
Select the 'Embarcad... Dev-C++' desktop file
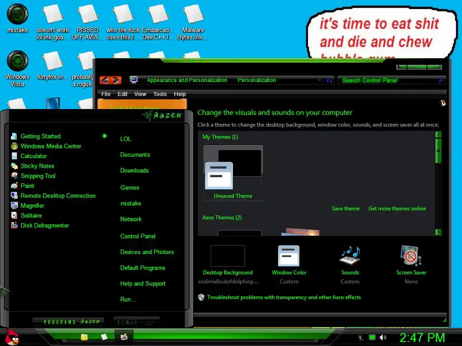[158, 23]
